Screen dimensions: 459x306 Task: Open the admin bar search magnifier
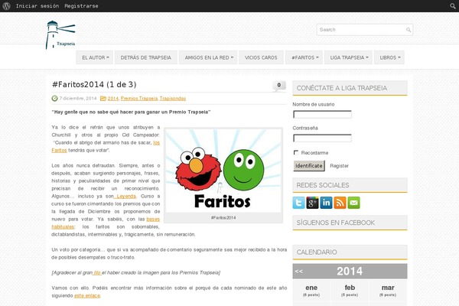click(x=453, y=6)
